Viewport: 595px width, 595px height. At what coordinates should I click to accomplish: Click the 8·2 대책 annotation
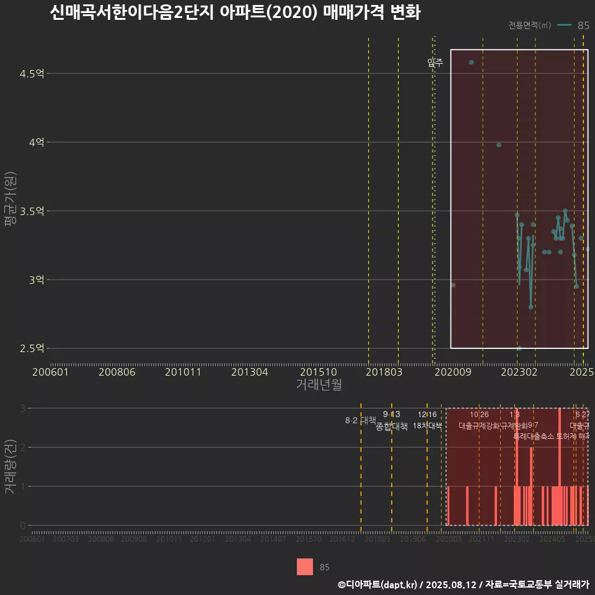point(361,420)
